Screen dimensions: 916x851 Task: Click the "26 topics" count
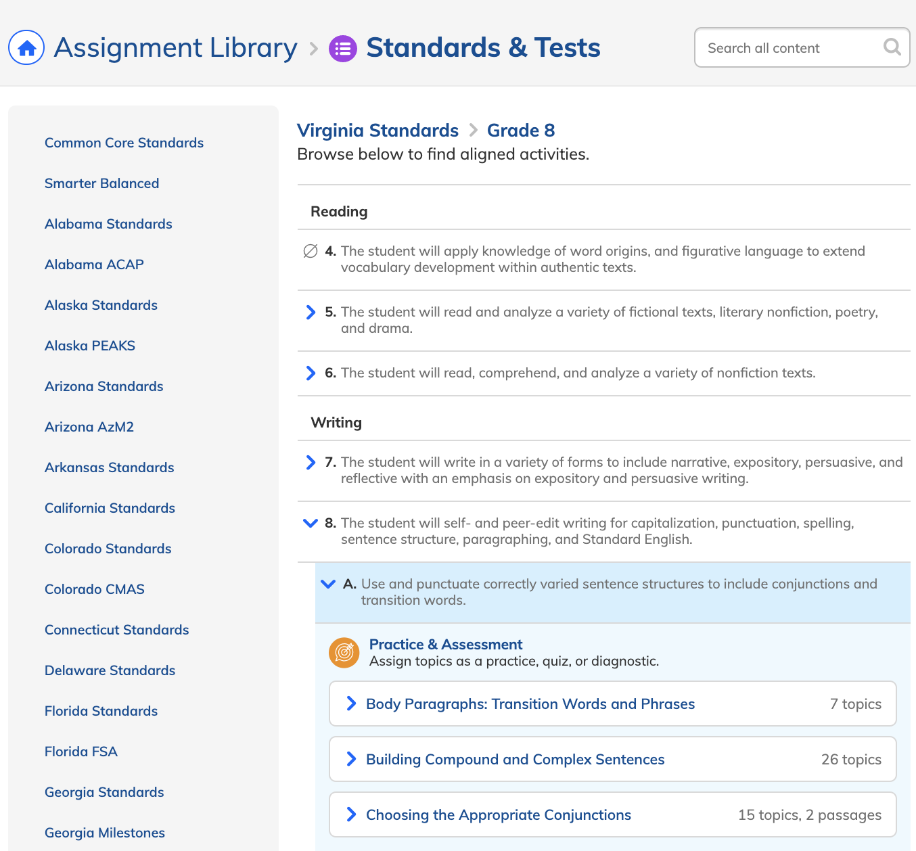tap(851, 759)
